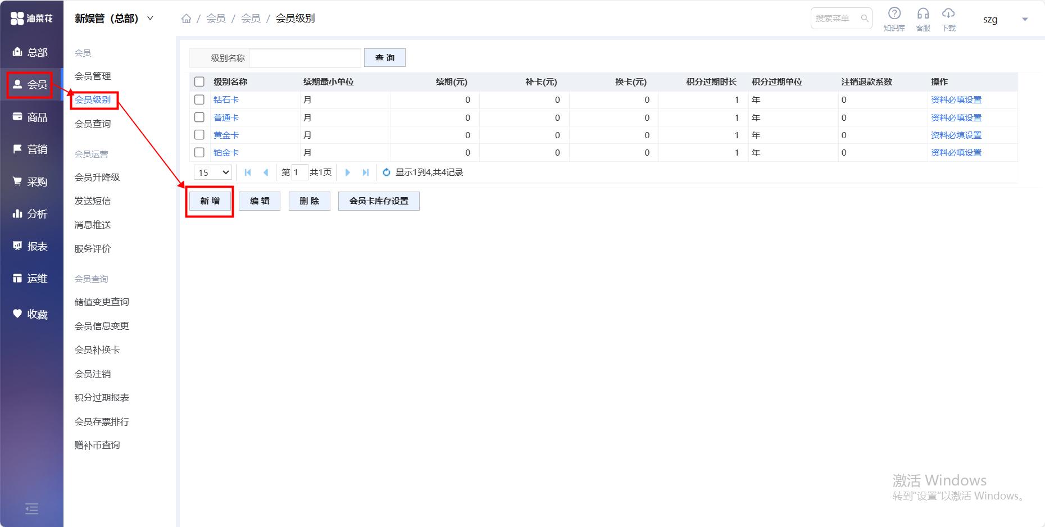Check the 钻石卡 row checkbox
This screenshot has height=527, width=1045.
coord(199,99)
